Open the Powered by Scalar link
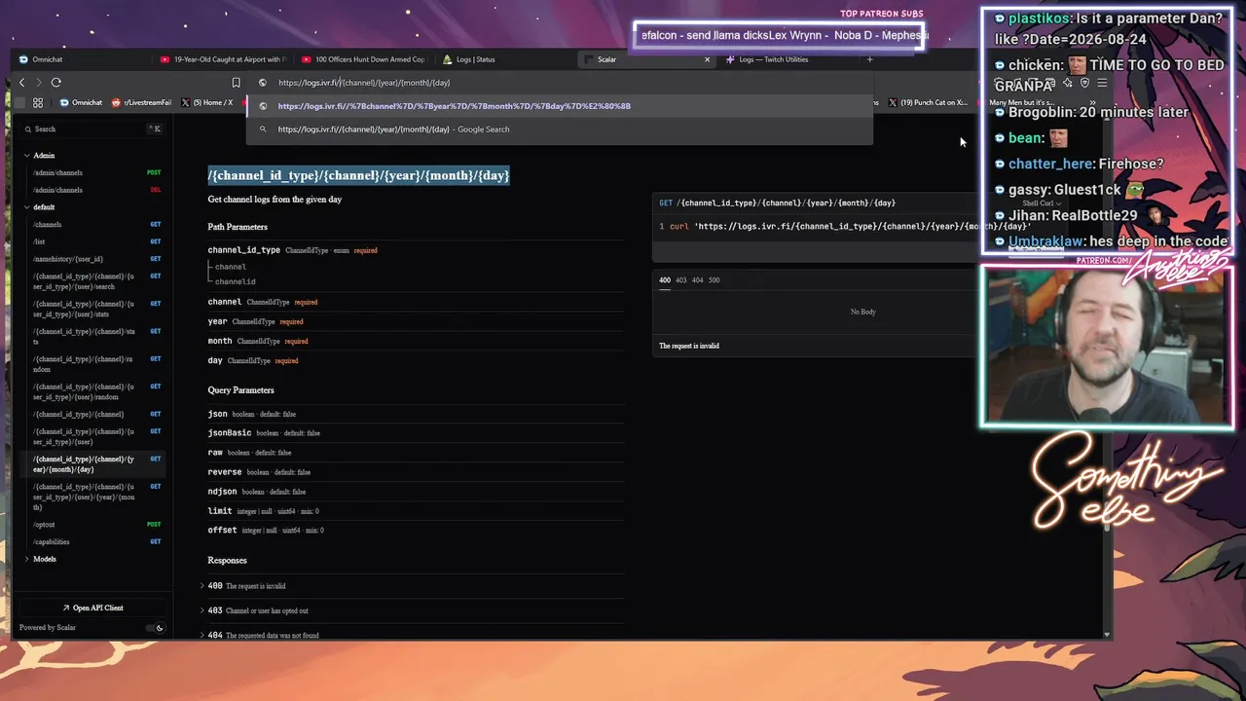Viewport: 1246px width, 701px height. (48, 628)
